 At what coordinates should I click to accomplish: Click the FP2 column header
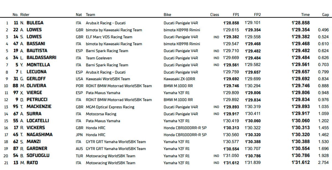coord(257,15)
